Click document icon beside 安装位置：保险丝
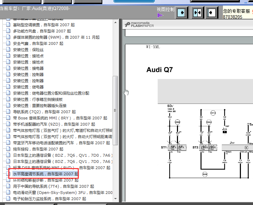The image size is (253, 205). coord(8,49)
